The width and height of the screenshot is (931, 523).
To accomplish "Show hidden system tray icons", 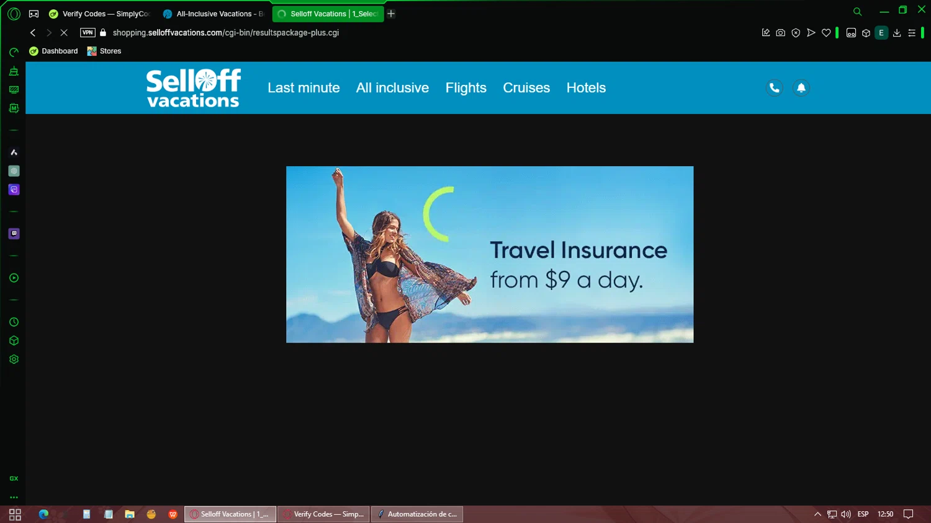I will [x=817, y=514].
